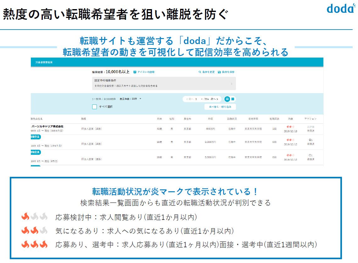Image resolution: width=358 pixels, height=263 pixels.
Task: Click the 並べ替え・絞り込み button
Action: pos(220,107)
